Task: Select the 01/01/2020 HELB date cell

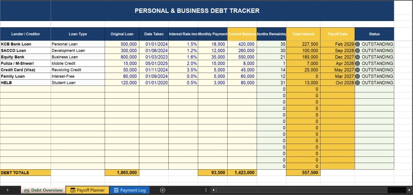Action: point(154,83)
